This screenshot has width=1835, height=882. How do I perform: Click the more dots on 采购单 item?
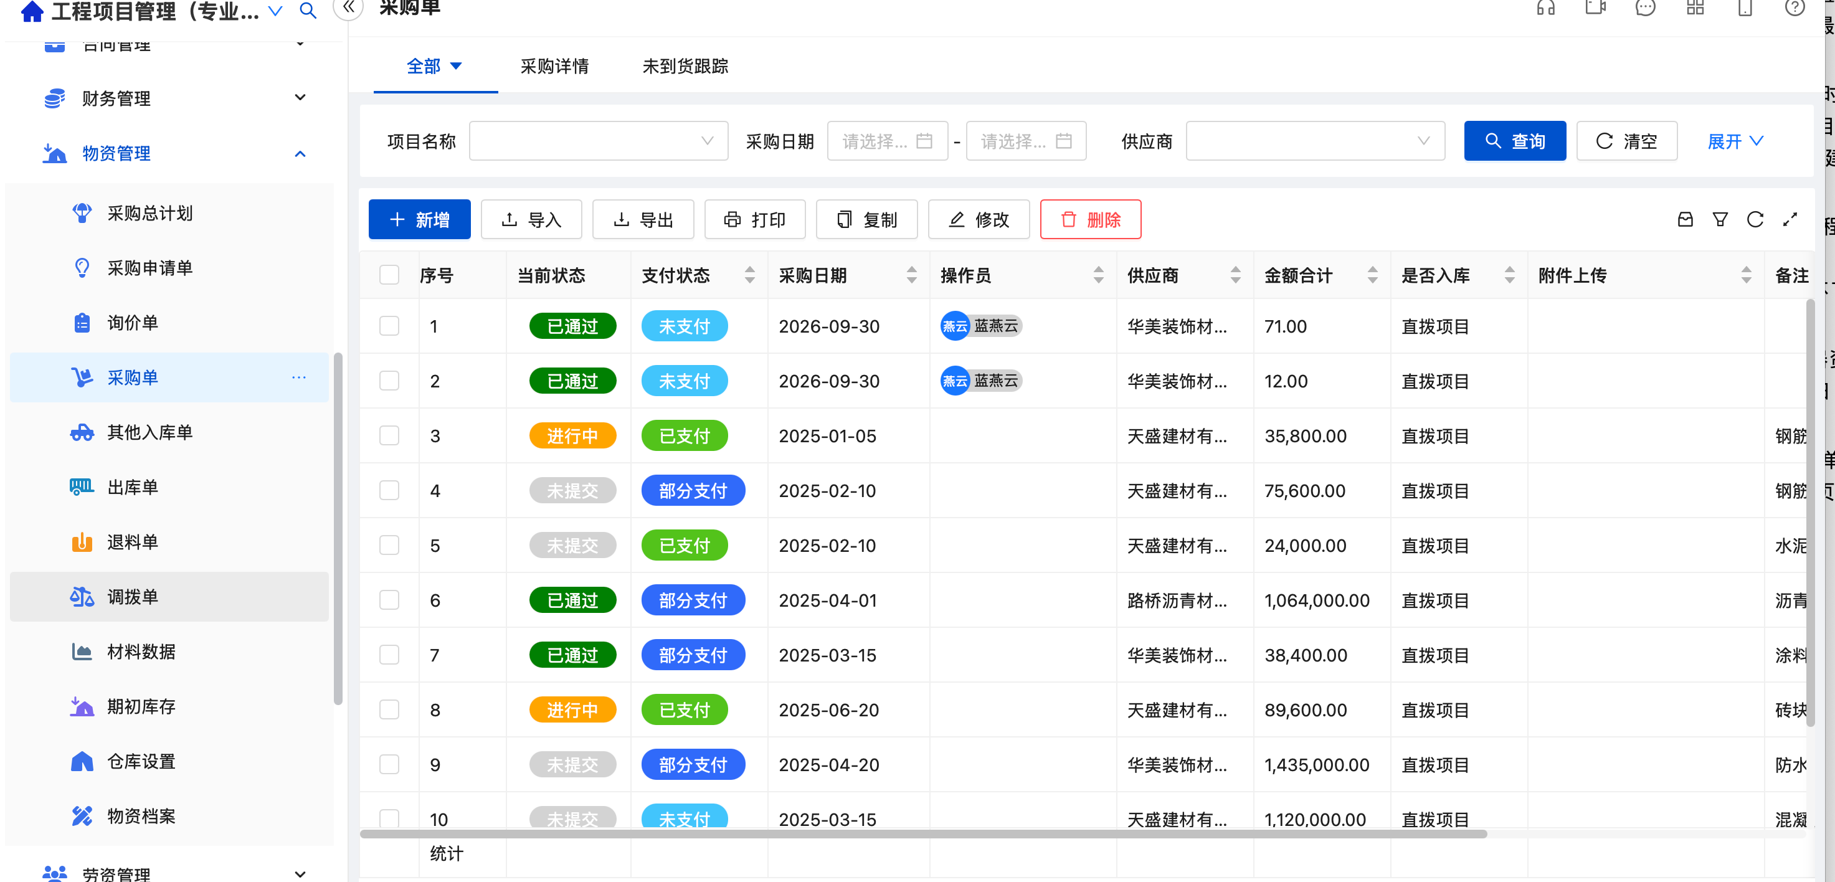tap(298, 377)
